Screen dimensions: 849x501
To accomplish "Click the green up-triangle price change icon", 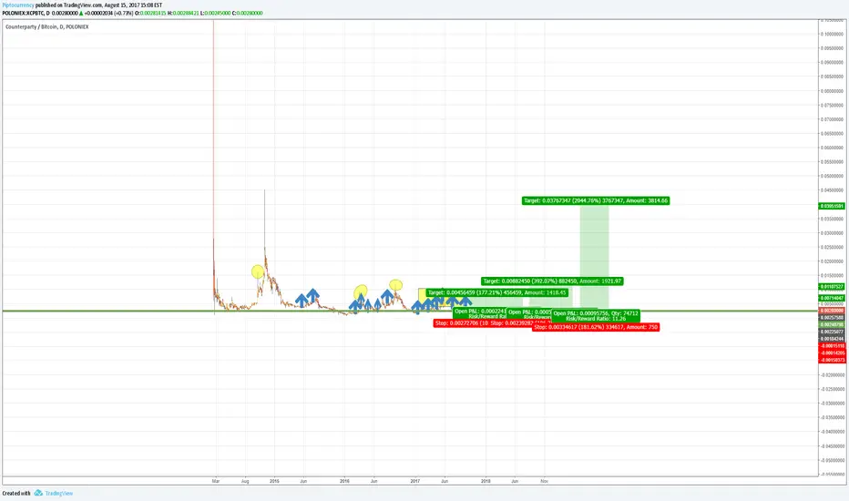I will [x=81, y=13].
